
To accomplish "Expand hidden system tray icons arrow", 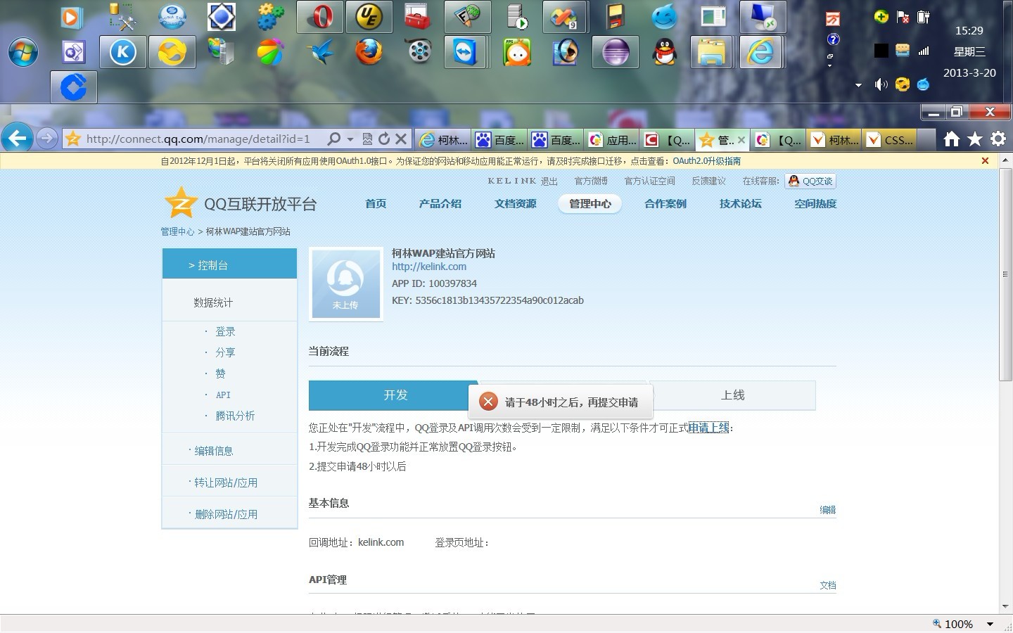I will (858, 85).
